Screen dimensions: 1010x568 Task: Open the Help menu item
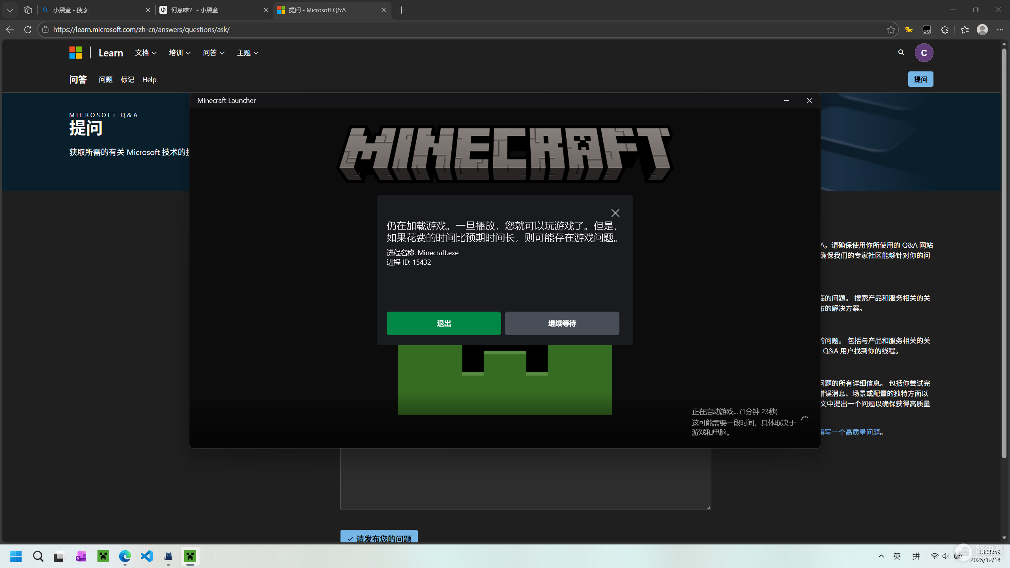pos(149,80)
